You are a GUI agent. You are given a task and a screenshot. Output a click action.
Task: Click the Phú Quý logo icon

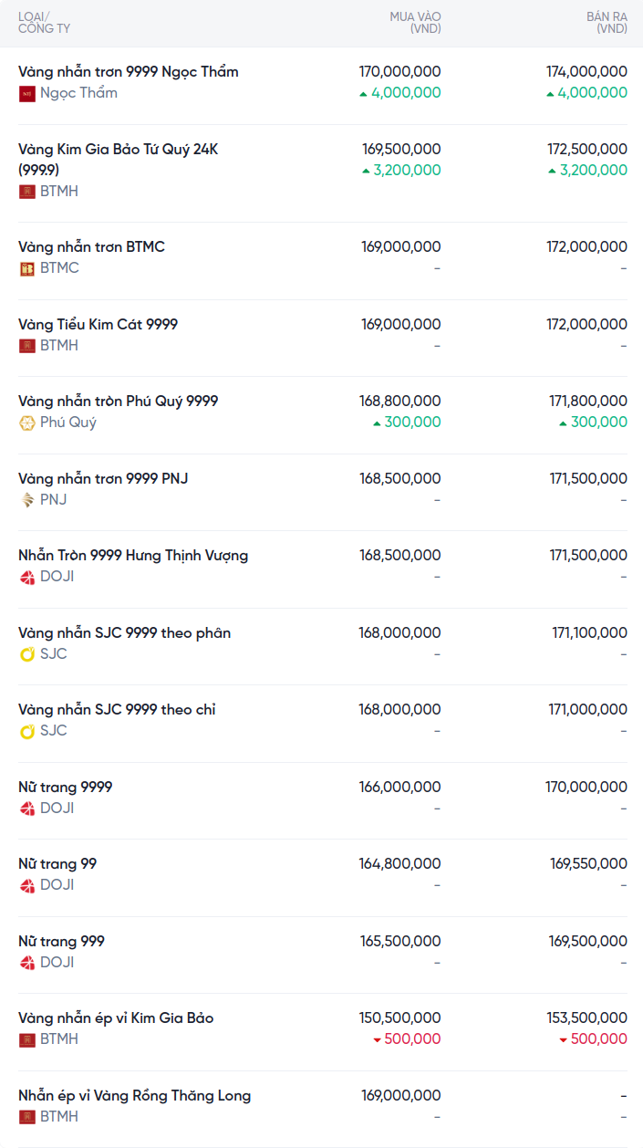pos(27,423)
